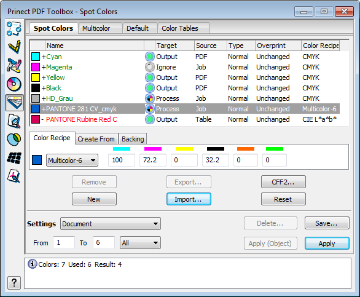360x297 pixels.
Task: Open help with the question mark button
Action: pyautogui.click(x=14, y=283)
